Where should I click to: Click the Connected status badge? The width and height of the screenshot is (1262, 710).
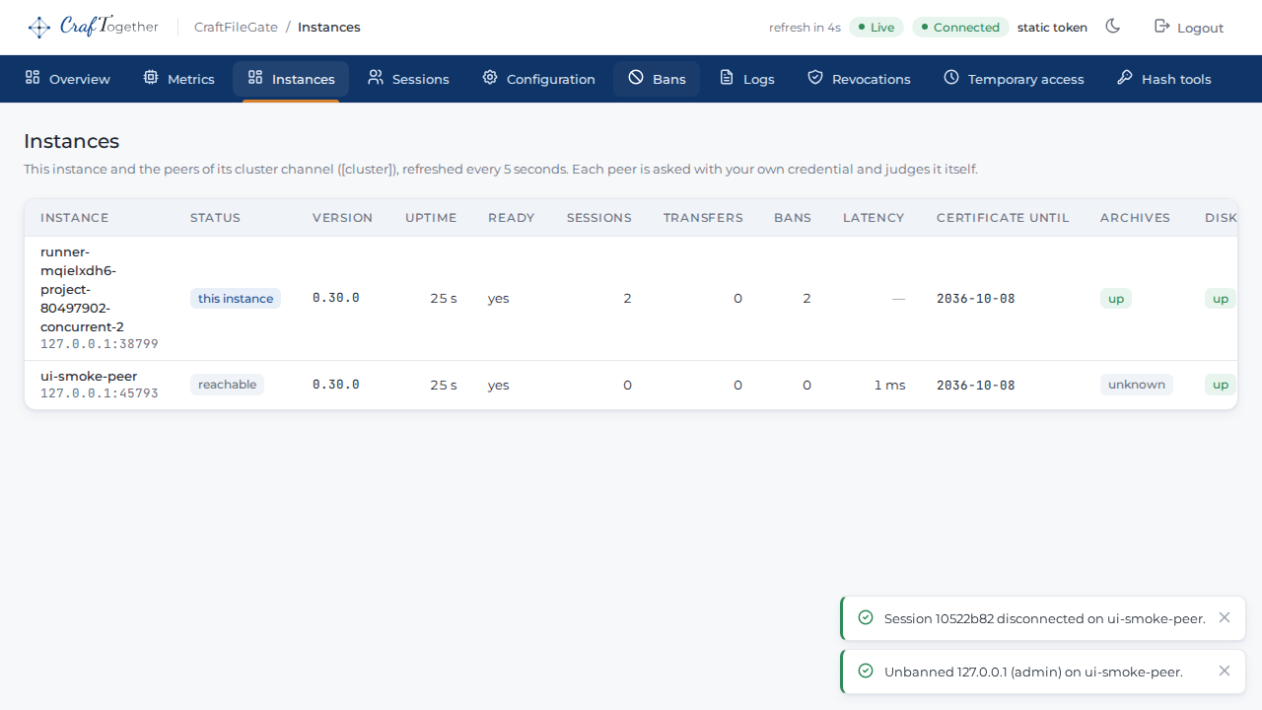[960, 28]
